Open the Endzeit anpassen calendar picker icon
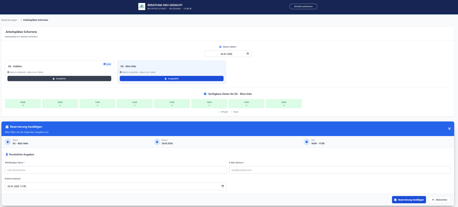 (222, 186)
